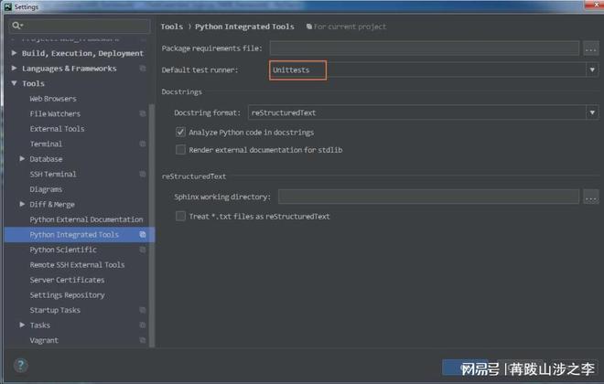Expand the Diff & Merge node
The width and height of the screenshot is (604, 384).
click(x=22, y=204)
